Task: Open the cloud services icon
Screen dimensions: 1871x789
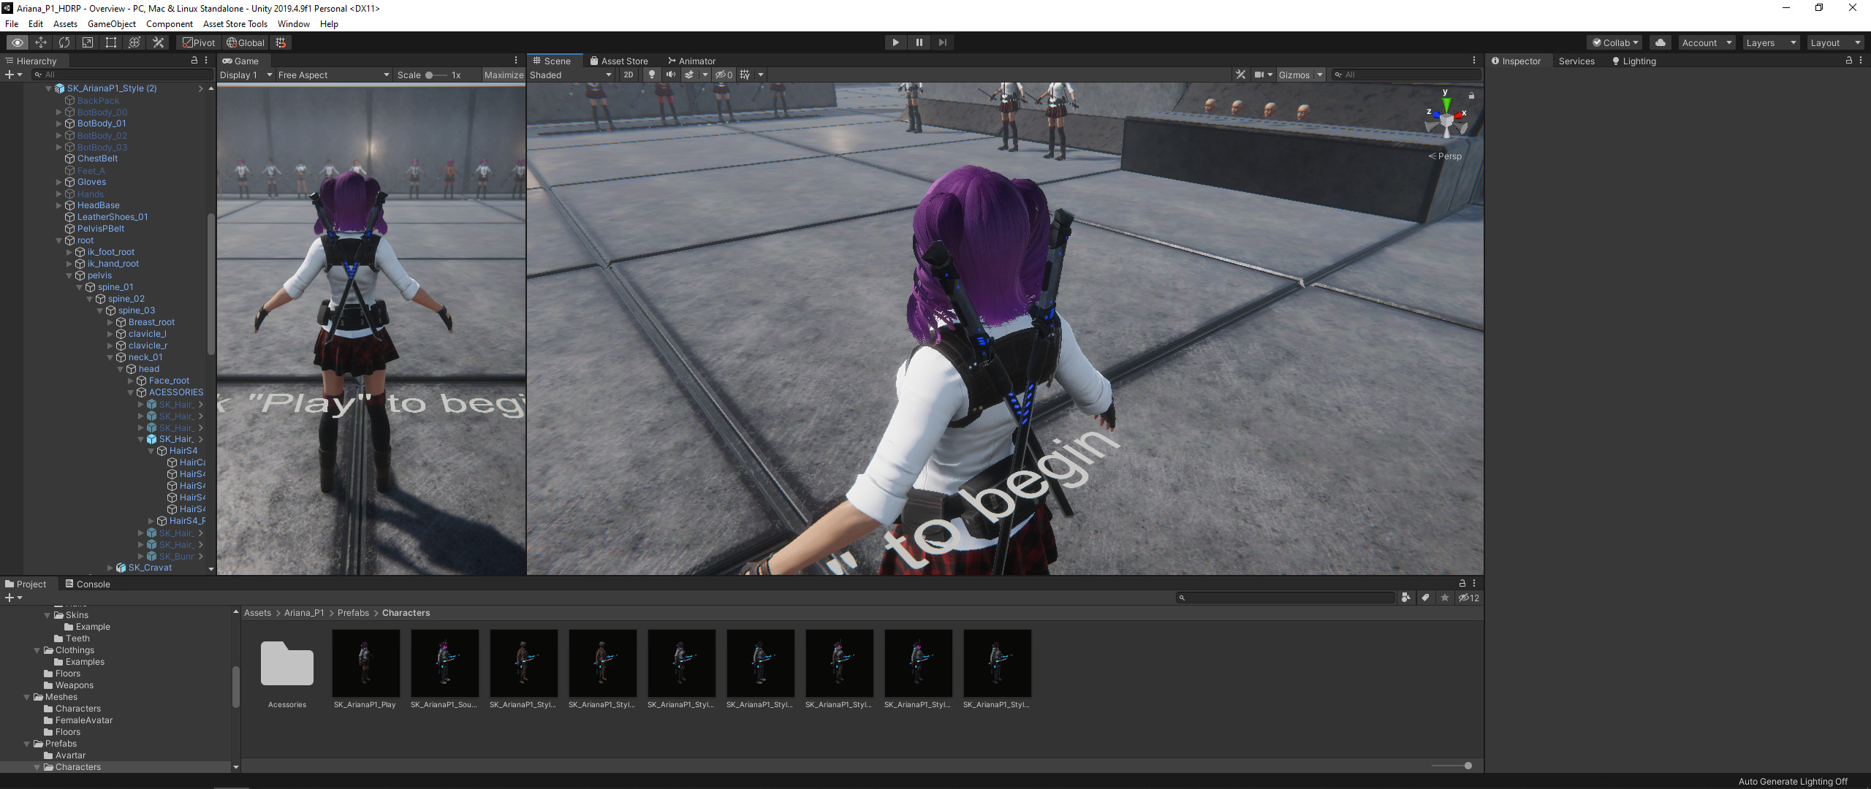Action: click(1661, 42)
